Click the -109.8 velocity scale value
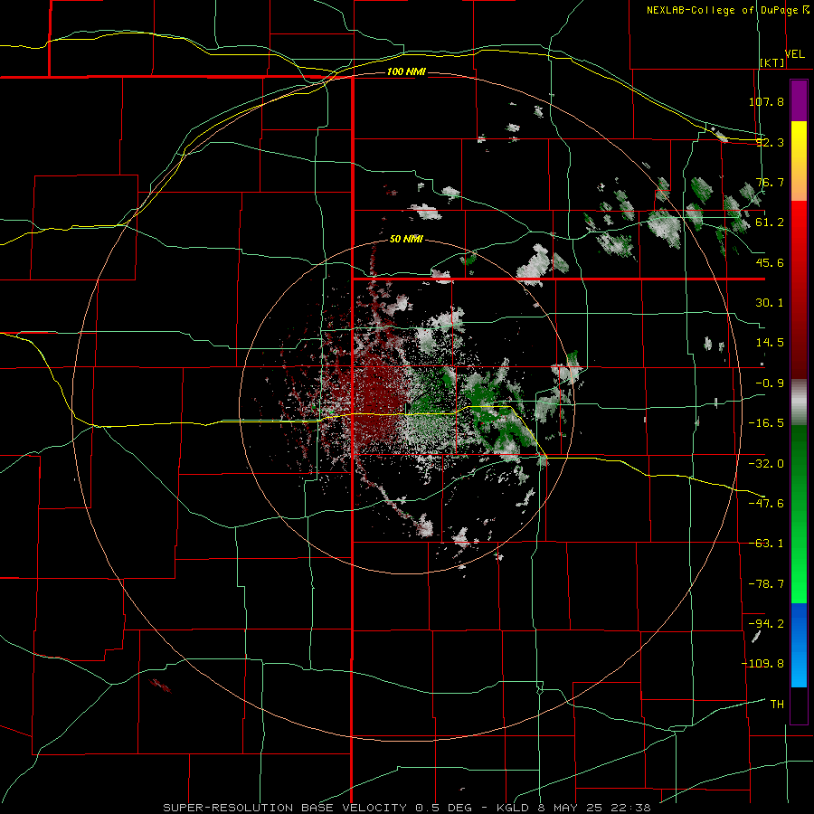This screenshot has height=814, width=814. (x=762, y=664)
